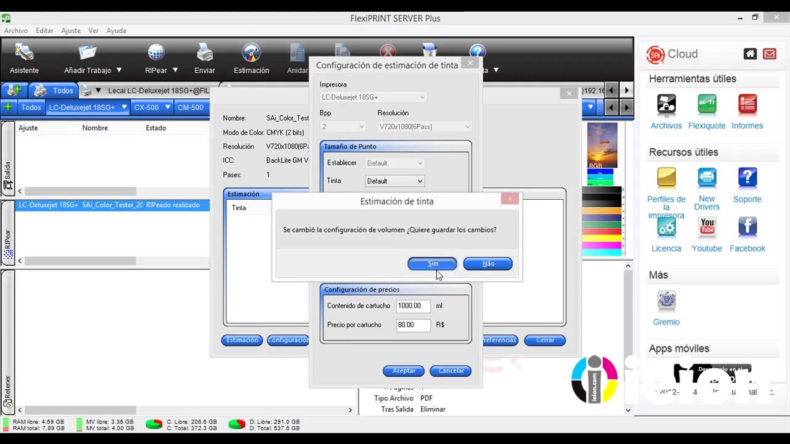Close the Configuración de estimación de tinta dialog
Screen dimensions: 790x444
click(470, 64)
